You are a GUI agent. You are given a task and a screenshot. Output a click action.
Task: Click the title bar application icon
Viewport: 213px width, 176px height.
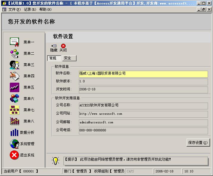[4, 3]
